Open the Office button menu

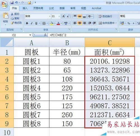click(4, 5)
